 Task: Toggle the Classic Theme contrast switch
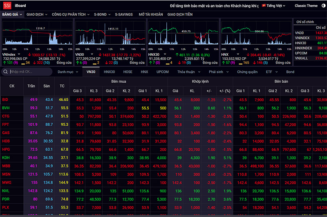(x=323, y=6)
